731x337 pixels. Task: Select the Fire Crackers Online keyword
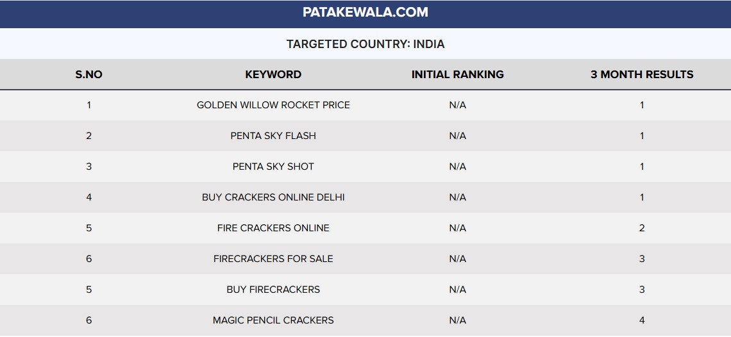click(273, 228)
